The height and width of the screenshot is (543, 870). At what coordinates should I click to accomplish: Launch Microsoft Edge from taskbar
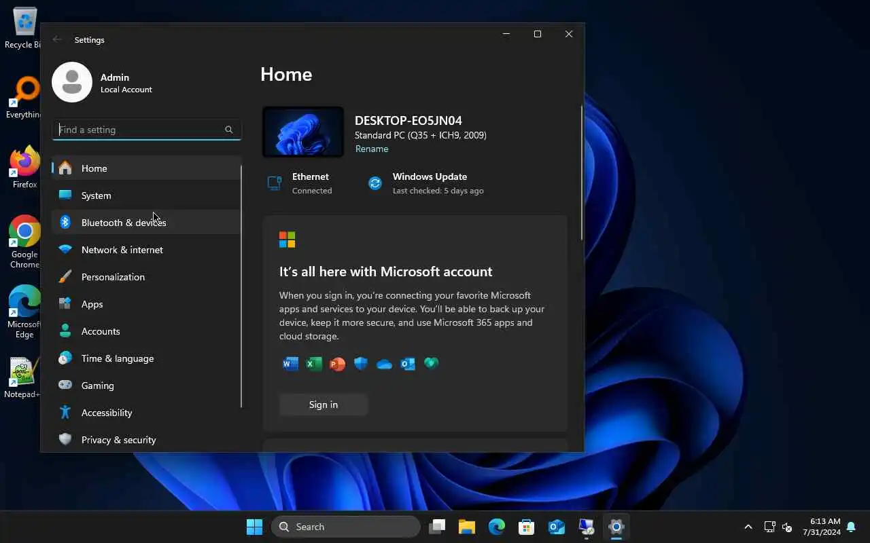(497, 527)
